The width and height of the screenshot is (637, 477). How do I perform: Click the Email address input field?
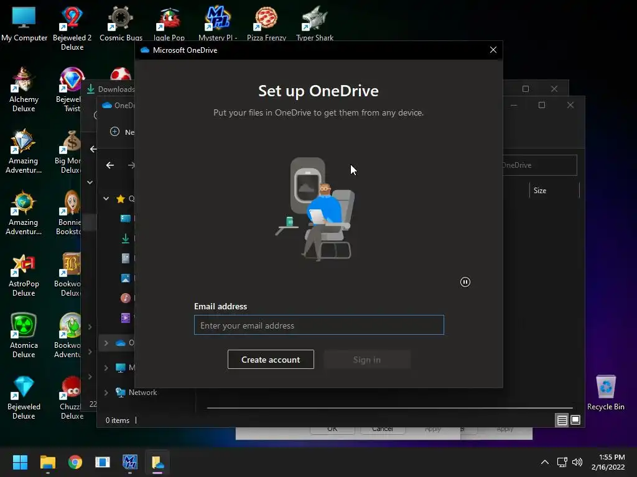(x=319, y=325)
